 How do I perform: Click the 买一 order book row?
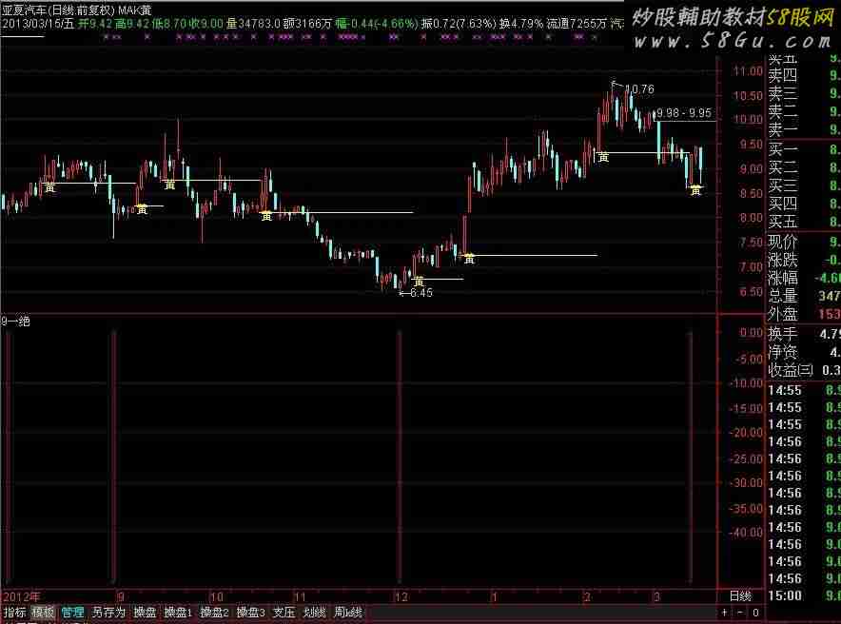pos(804,149)
